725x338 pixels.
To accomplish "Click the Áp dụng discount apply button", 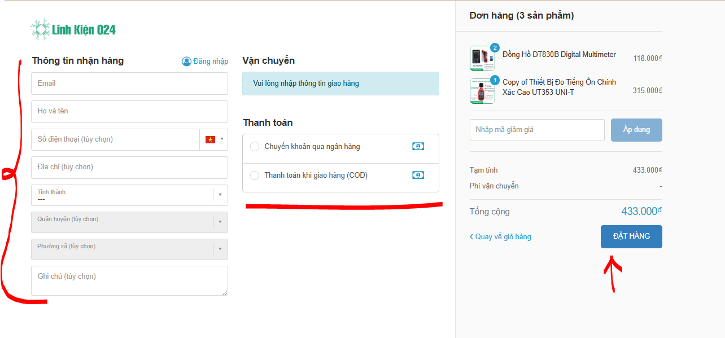I will [636, 130].
